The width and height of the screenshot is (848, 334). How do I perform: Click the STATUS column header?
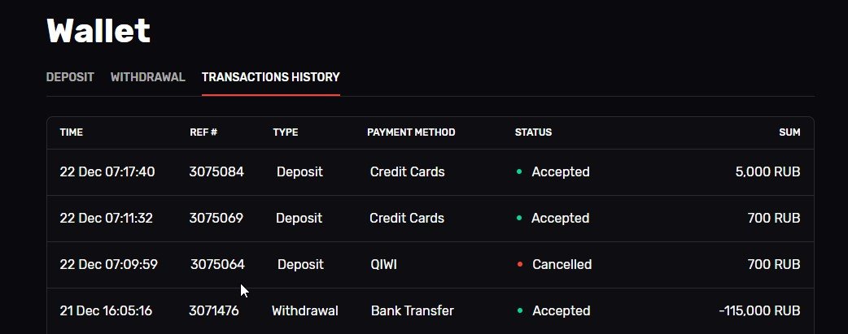click(x=534, y=132)
